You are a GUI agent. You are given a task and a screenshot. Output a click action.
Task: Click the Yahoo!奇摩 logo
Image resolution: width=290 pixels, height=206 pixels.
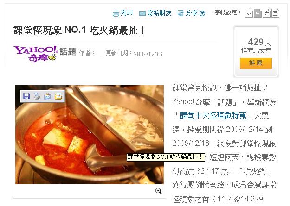point(35,54)
